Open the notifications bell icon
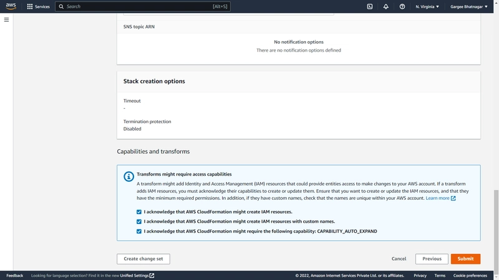Viewport: 499px width, 280px height. coord(385,6)
